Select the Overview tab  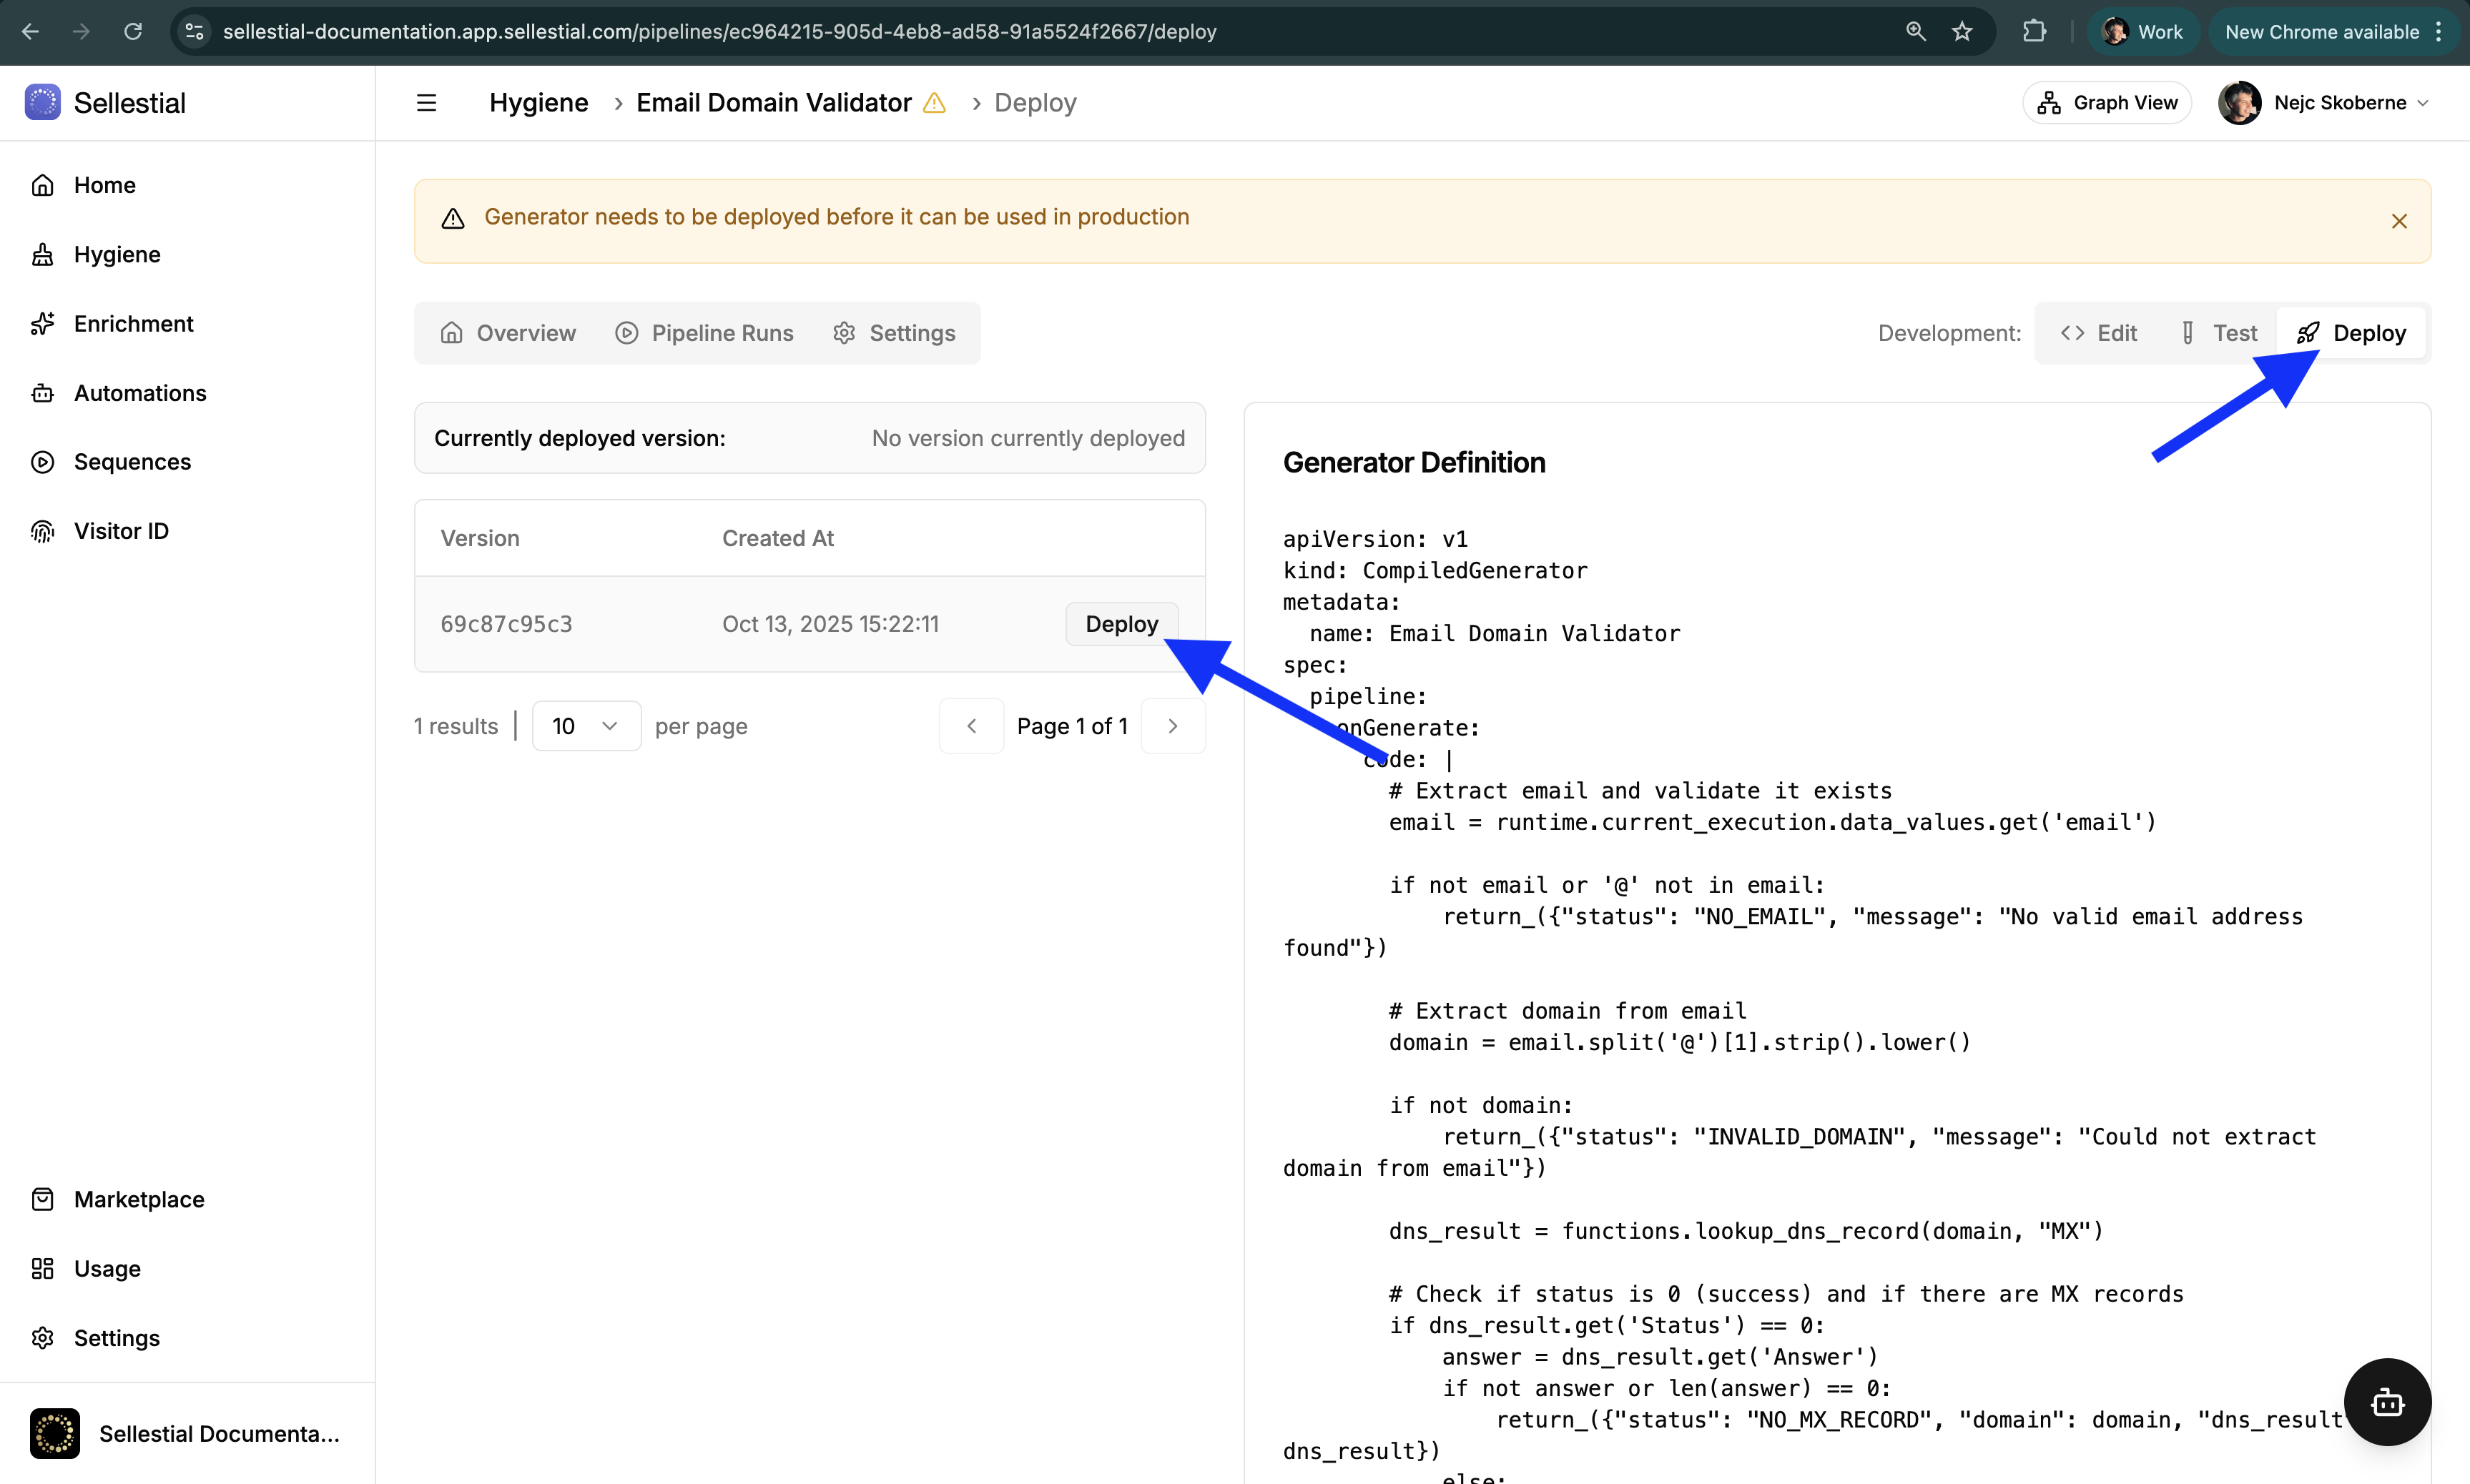[x=508, y=333]
